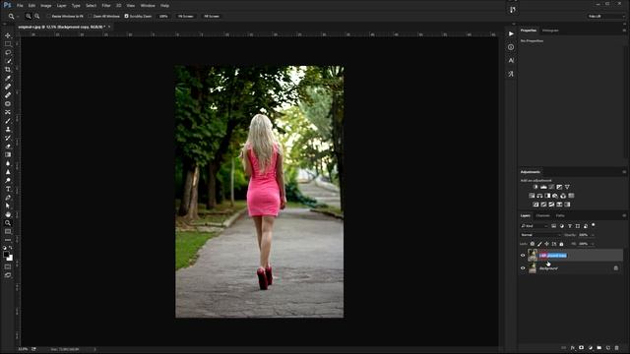Hide the Background layer

click(x=523, y=268)
